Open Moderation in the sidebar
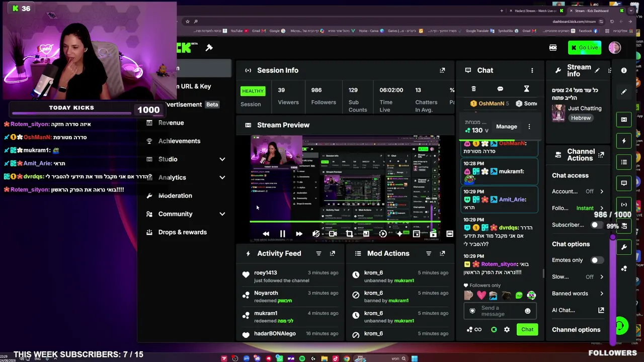This screenshot has height=362, width=644. tap(175, 196)
